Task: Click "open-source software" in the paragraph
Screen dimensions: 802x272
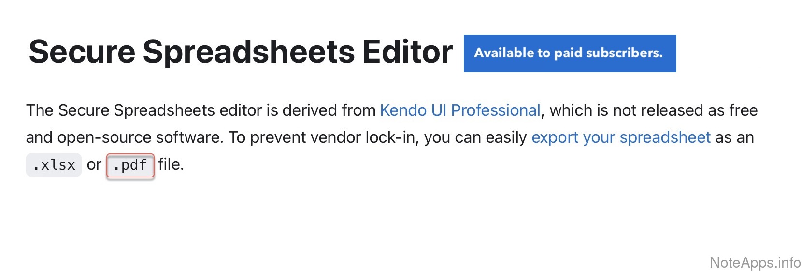Action: (140, 137)
